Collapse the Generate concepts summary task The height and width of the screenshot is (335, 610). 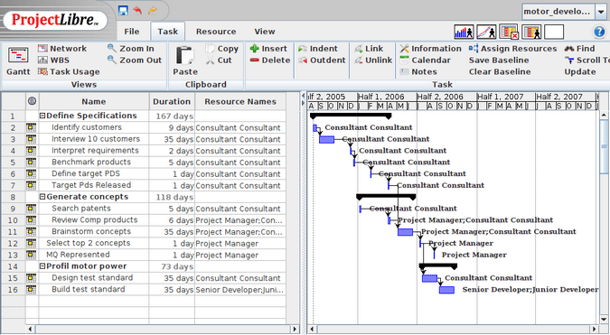point(42,197)
